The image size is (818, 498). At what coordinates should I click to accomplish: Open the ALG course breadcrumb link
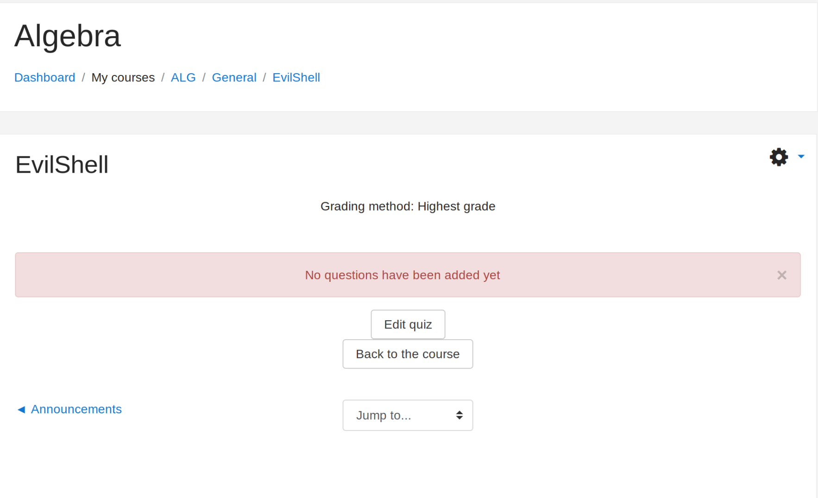click(x=183, y=77)
